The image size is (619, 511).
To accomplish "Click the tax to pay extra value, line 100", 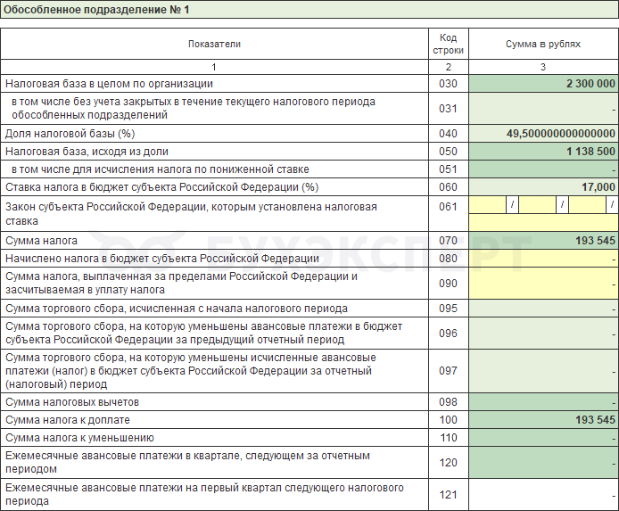I will pyautogui.click(x=543, y=420).
